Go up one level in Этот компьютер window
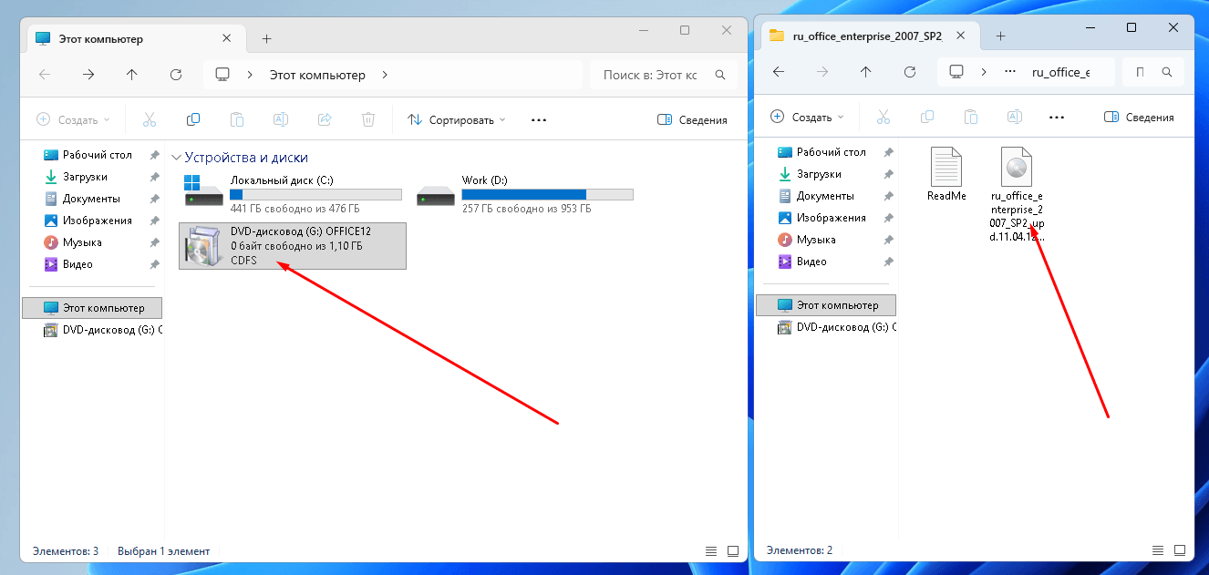The height and width of the screenshot is (575, 1209). (132, 75)
